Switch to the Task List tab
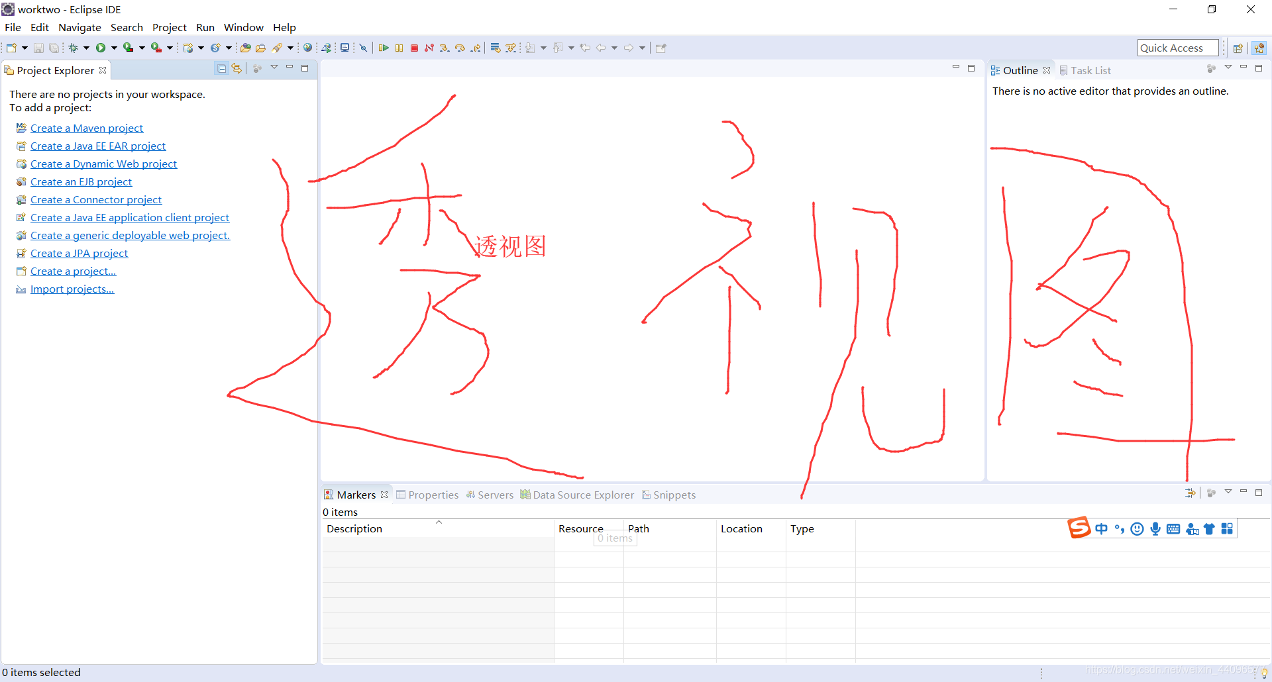The width and height of the screenshot is (1272, 682). [1085, 70]
